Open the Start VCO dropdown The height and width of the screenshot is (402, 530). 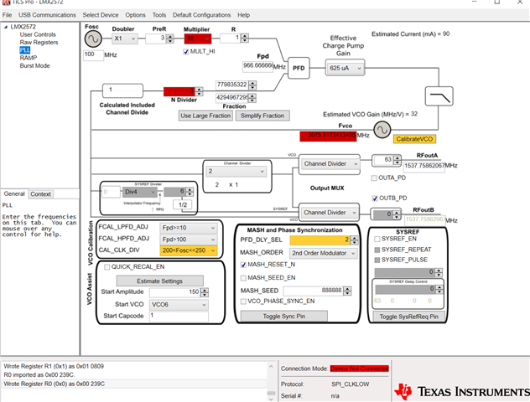point(179,305)
